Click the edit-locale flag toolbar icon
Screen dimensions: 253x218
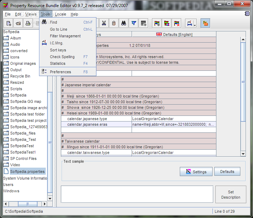click(x=167, y=23)
